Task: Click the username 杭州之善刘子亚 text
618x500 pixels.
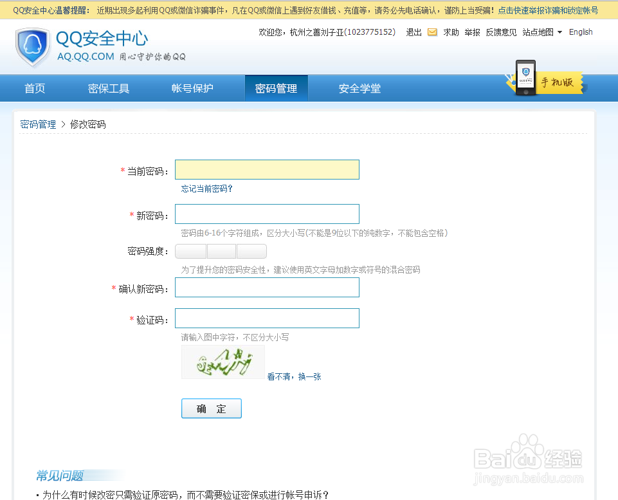Action: click(316, 32)
